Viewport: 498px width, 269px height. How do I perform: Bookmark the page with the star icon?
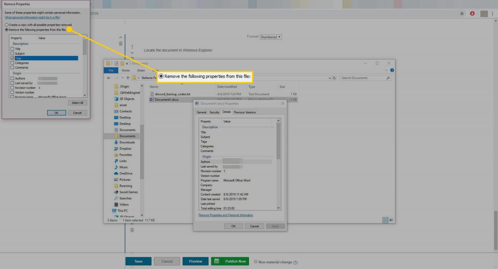click(462, 13)
